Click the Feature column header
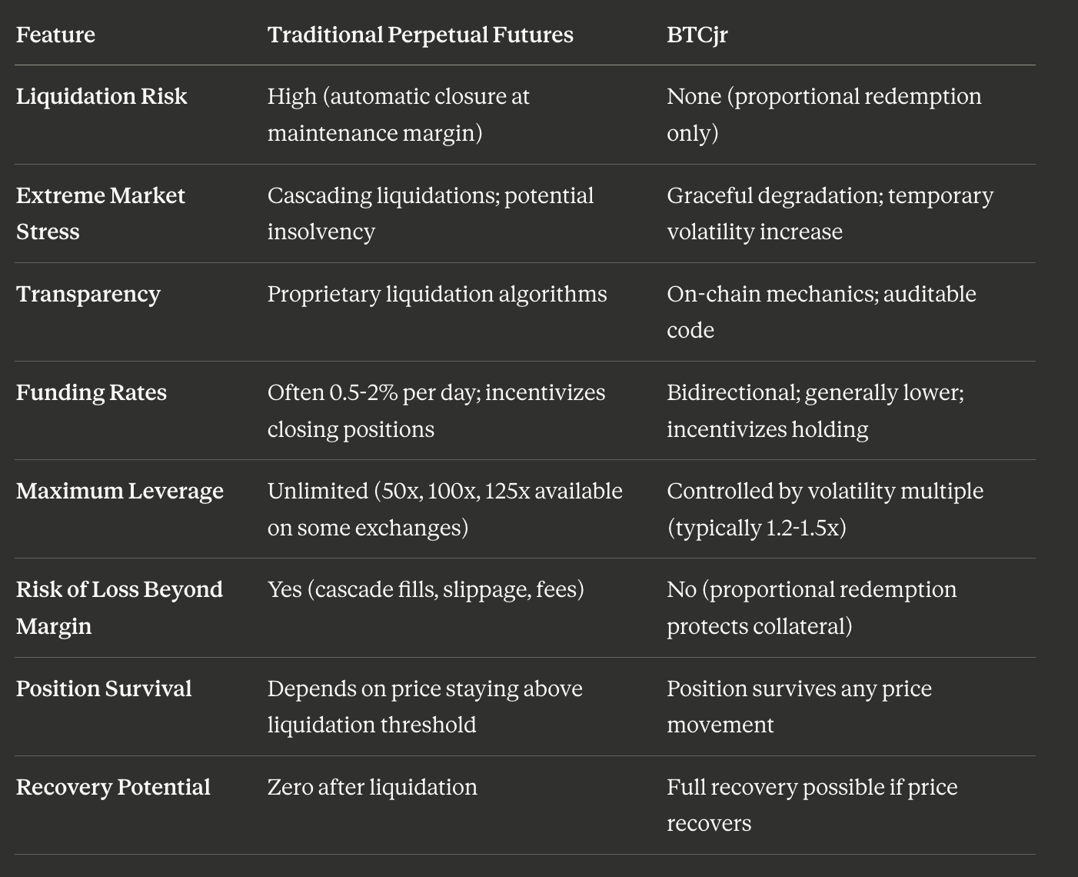Viewport: 1078px width, 877px height. [x=55, y=35]
